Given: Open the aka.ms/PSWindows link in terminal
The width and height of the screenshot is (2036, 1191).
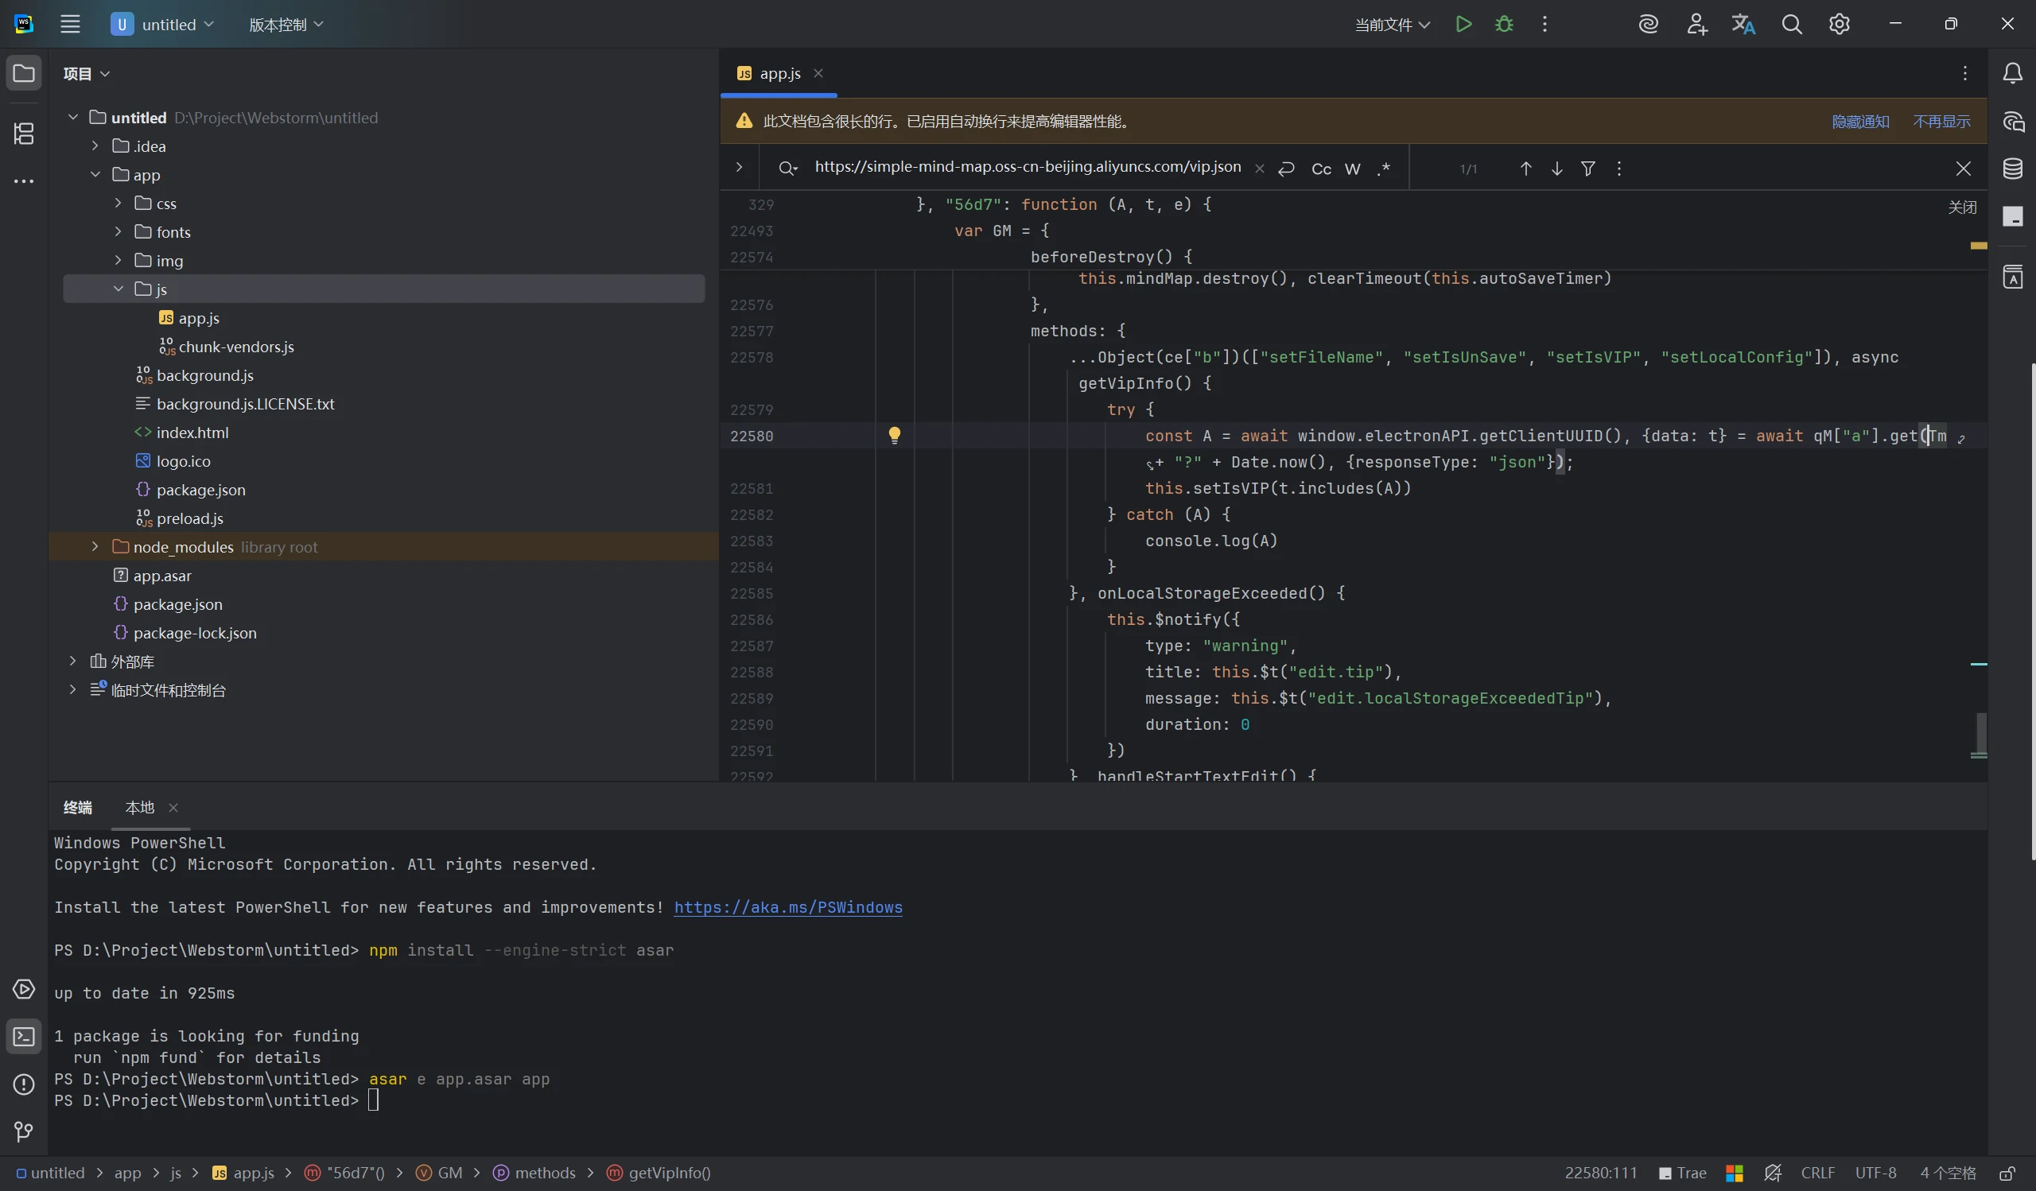Looking at the screenshot, I should tap(787, 907).
